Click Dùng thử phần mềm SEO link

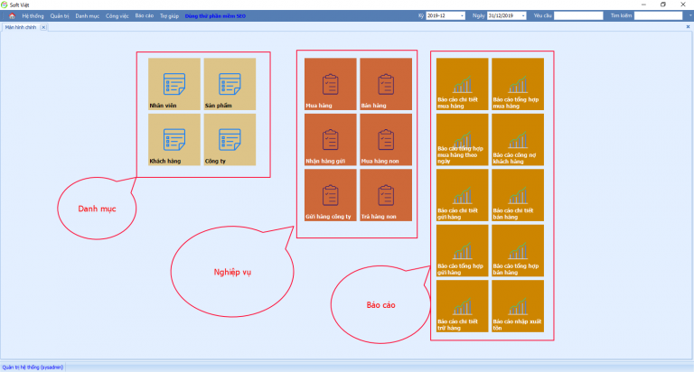click(215, 16)
